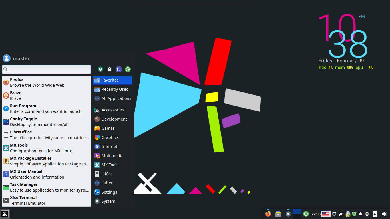This screenshot has height=219, width=390.
Task: Expand the Accessories category
Action: point(112,110)
